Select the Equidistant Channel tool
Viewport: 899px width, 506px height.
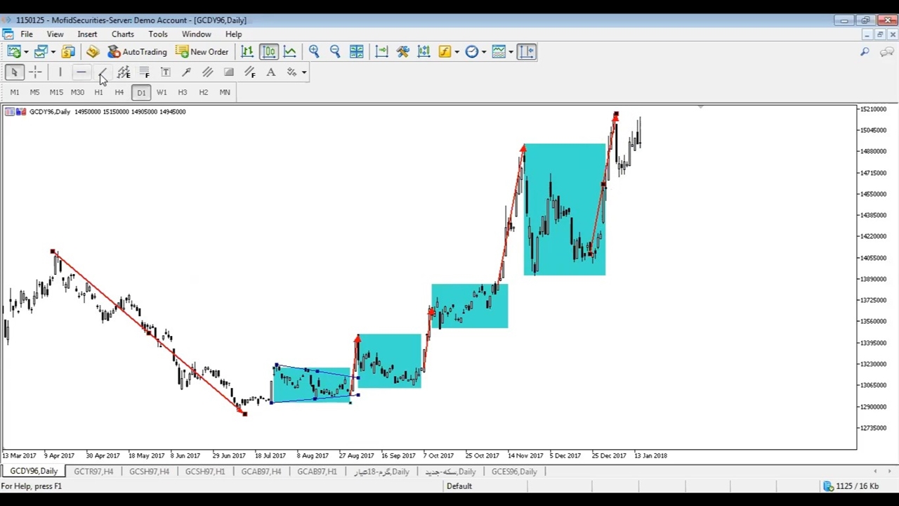[207, 72]
